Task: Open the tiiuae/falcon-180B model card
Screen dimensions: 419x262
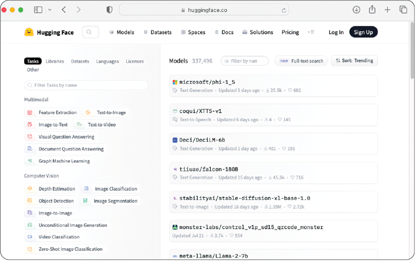Action: pos(273,173)
